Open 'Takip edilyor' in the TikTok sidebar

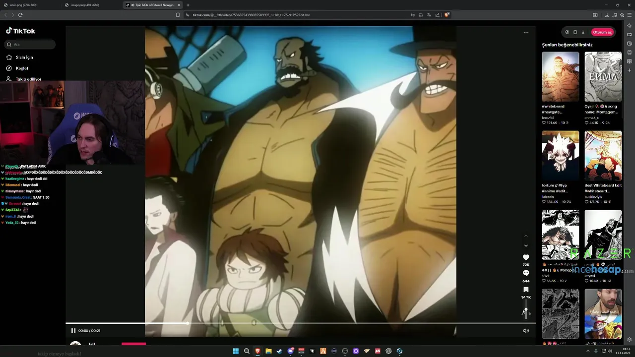(24, 79)
